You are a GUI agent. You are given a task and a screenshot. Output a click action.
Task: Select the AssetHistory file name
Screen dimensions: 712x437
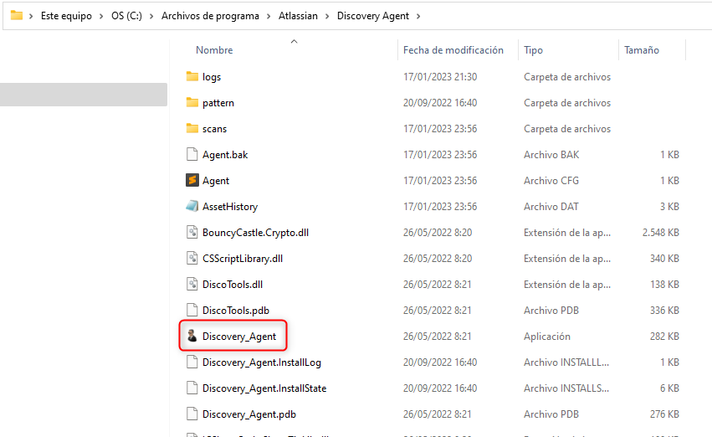point(230,206)
